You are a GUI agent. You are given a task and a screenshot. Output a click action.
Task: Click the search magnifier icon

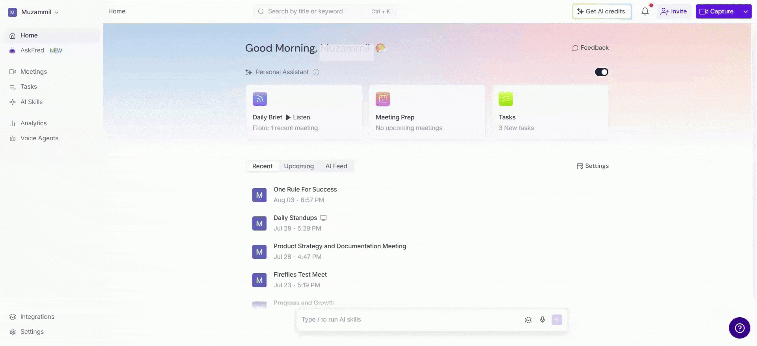click(x=261, y=11)
